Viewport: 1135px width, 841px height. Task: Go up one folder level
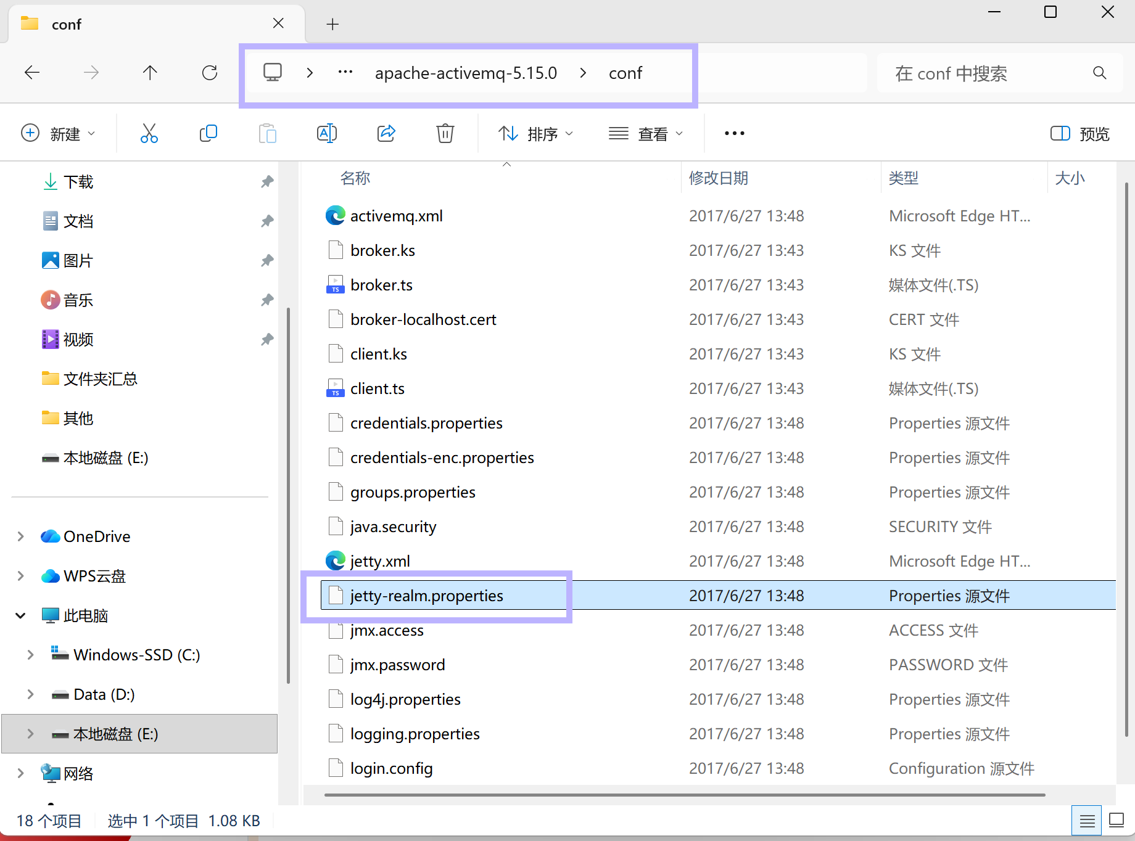tap(150, 73)
